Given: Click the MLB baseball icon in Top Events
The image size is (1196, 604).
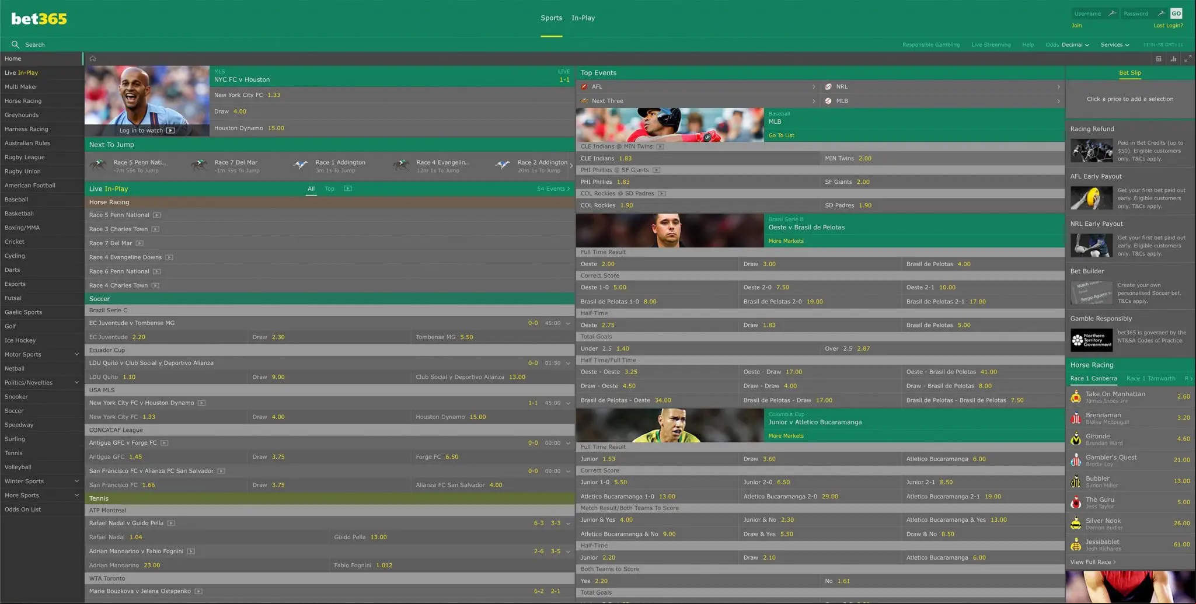Looking at the screenshot, I should 828,101.
